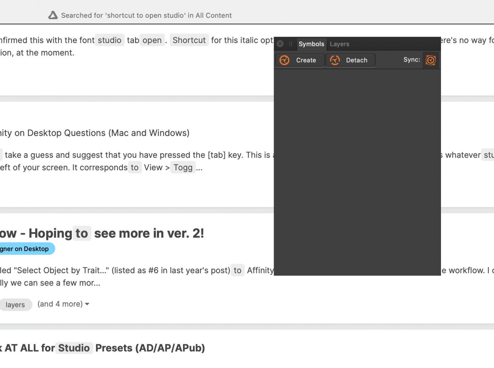Click the highlighted 'studio' term in first result
The width and height of the screenshot is (494, 368).
[x=110, y=40]
